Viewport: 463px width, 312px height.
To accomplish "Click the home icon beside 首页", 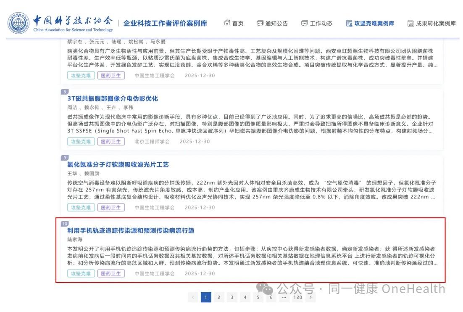I will pyautogui.click(x=227, y=23).
